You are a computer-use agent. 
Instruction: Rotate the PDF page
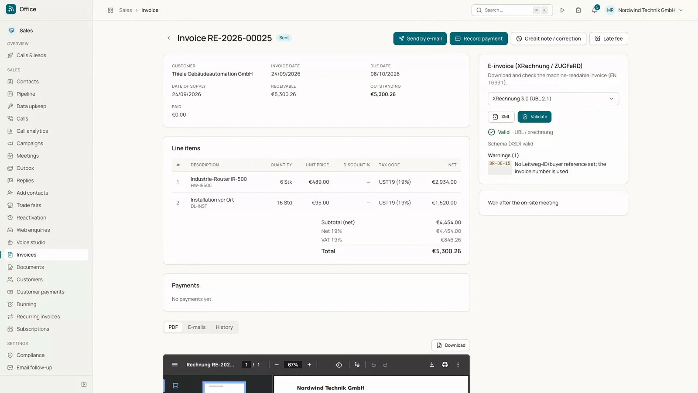point(339,365)
